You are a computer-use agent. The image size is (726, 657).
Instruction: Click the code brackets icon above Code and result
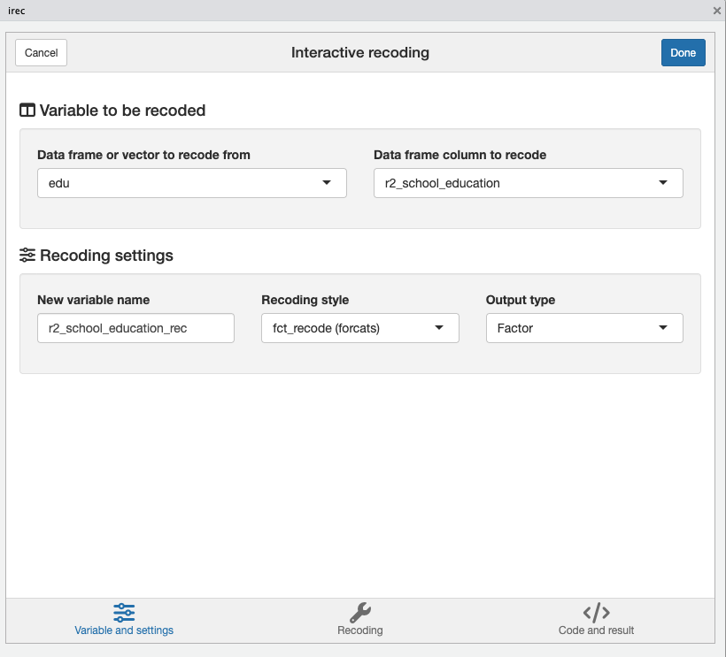(595, 612)
